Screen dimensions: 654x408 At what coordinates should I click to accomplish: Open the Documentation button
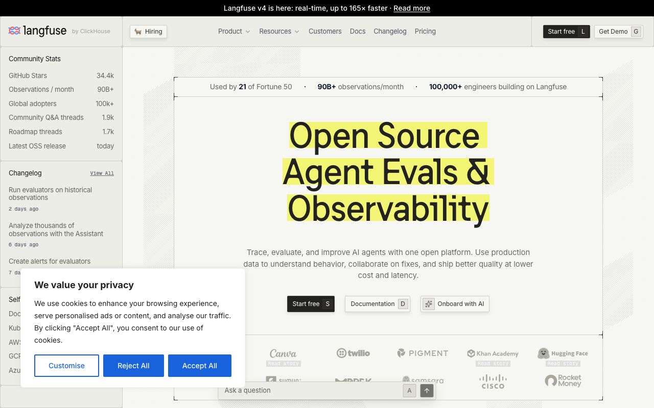click(378, 304)
